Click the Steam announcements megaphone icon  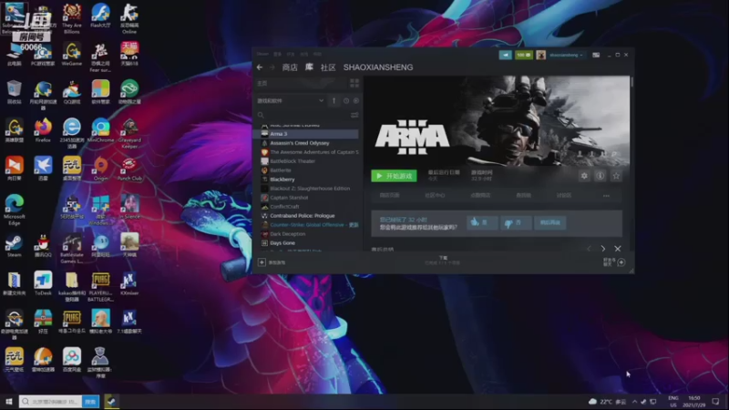coord(506,55)
